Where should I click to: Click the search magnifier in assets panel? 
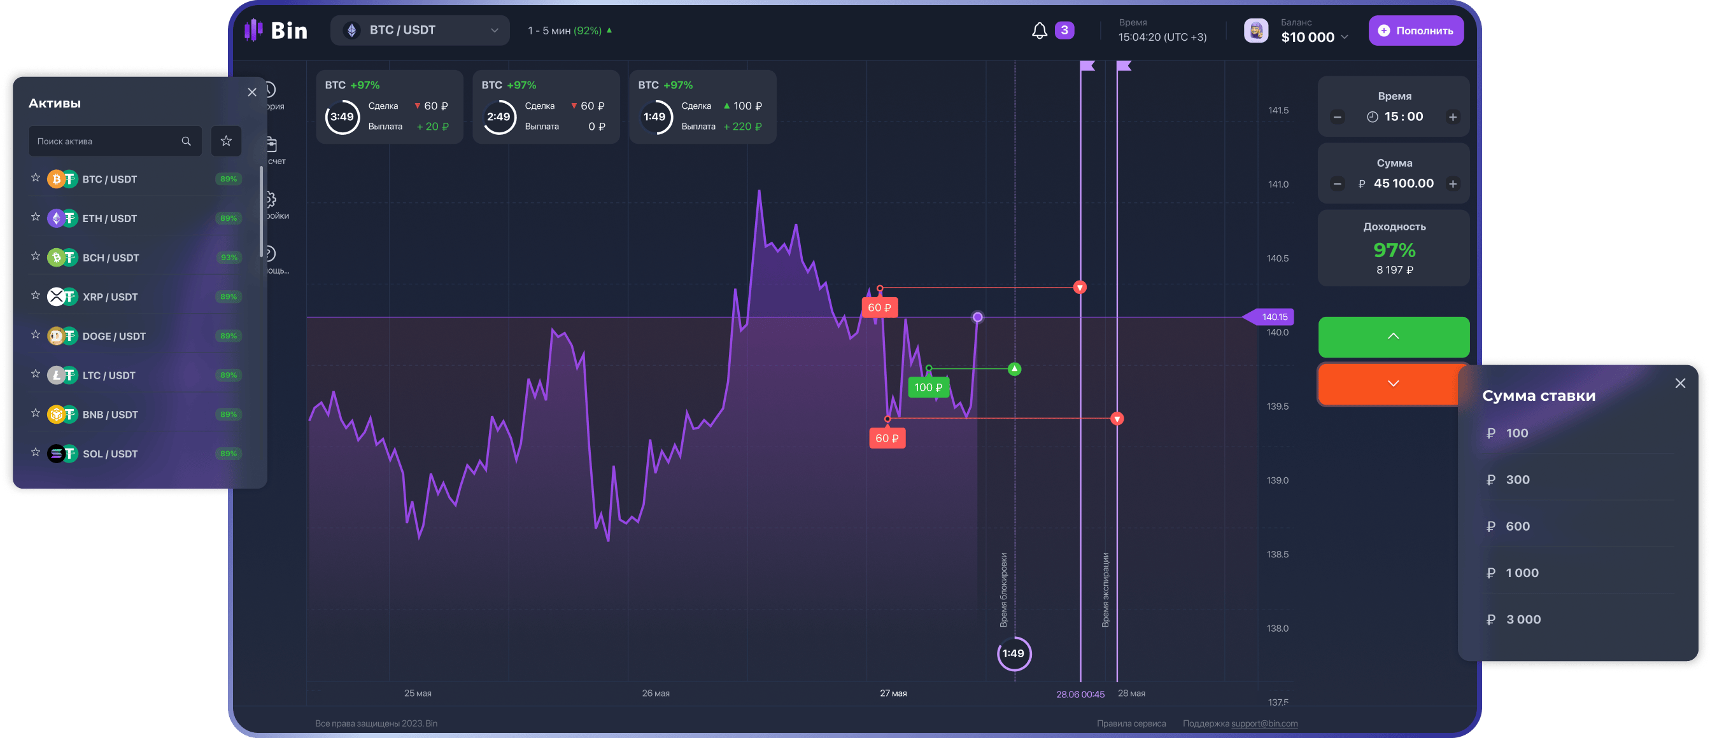click(186, 141)
